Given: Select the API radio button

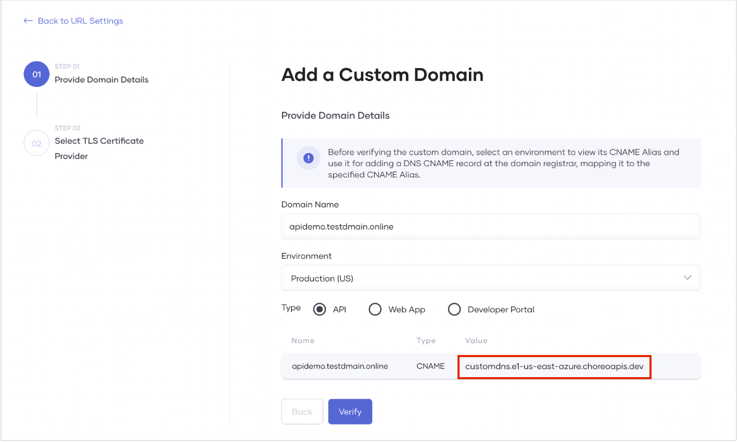Looking at the screenshot, I should (x=320, y=309).
